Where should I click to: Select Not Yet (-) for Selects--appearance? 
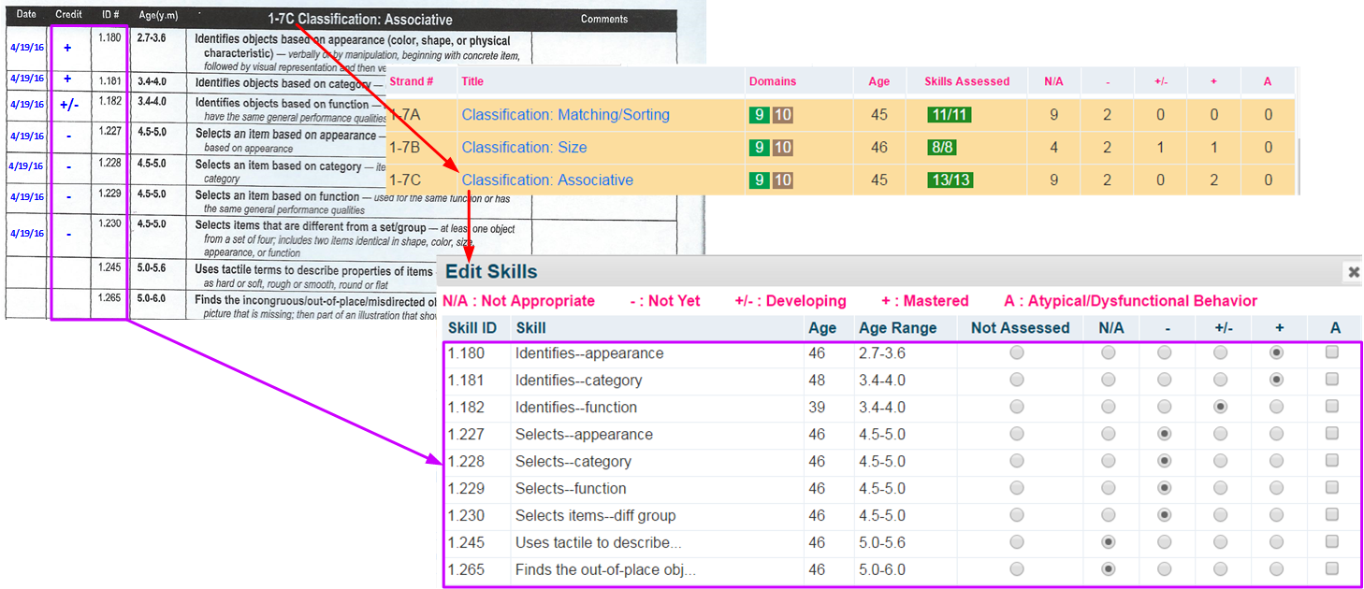pos(1165,435)
